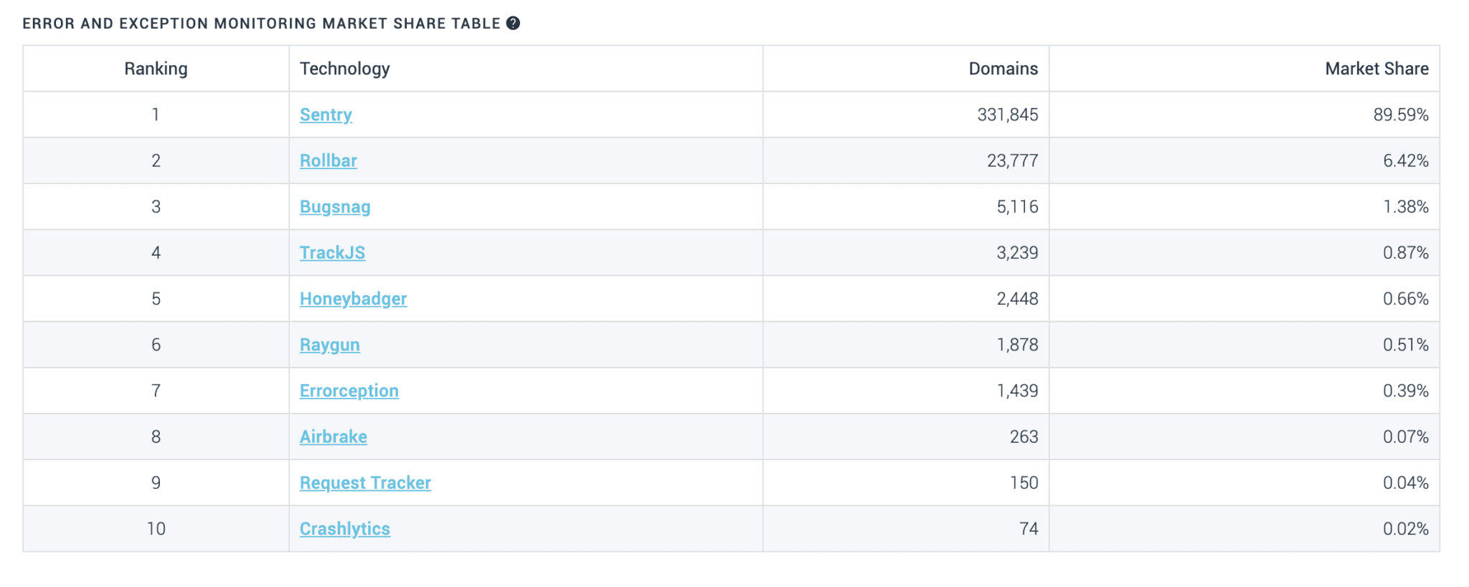Image resolution: width=1469 pixels, height=587 pixels.
Task: Open the Crashlytics link
Action: click(344, 529)
